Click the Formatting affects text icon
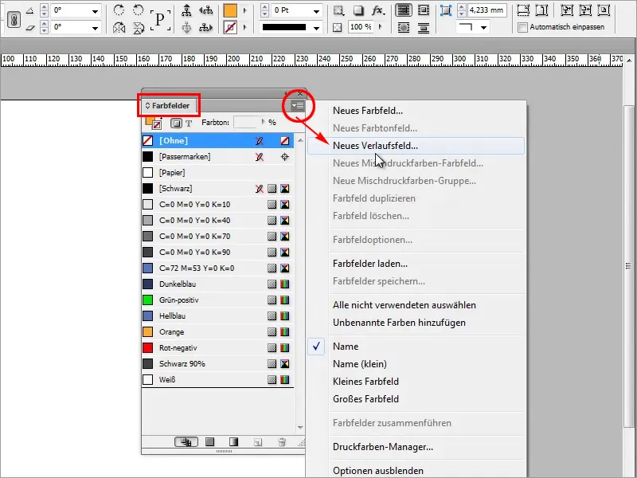This screenshot has height=478, width=637. pyautogui.click(x=189, y=124)
